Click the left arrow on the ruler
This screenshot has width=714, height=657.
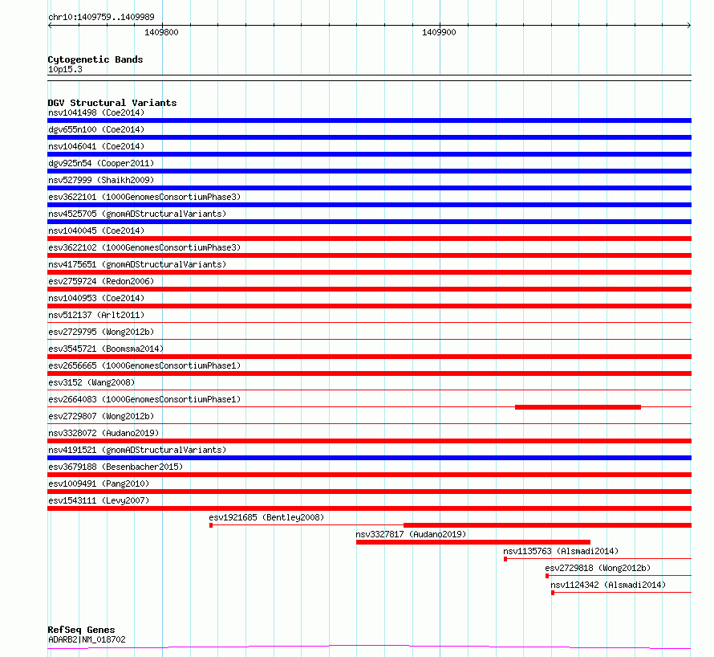point(50,26)
